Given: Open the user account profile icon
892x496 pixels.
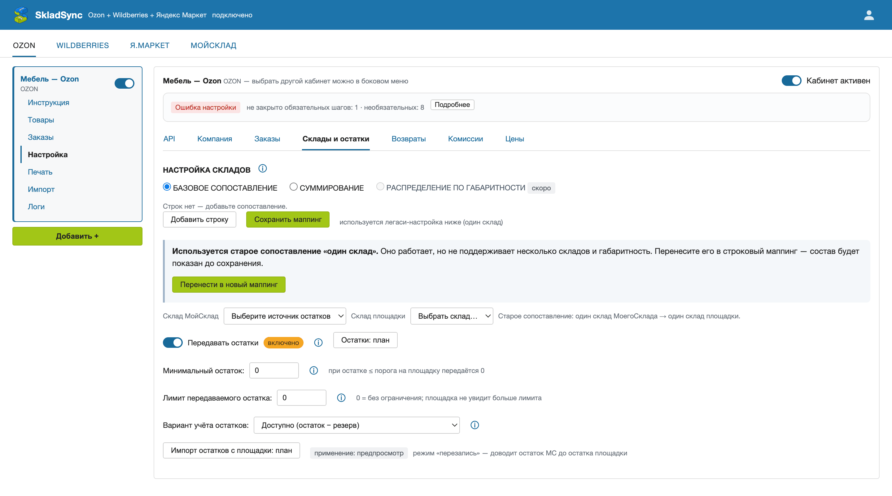Looking at the screenshot, I should tap(869, 15).
